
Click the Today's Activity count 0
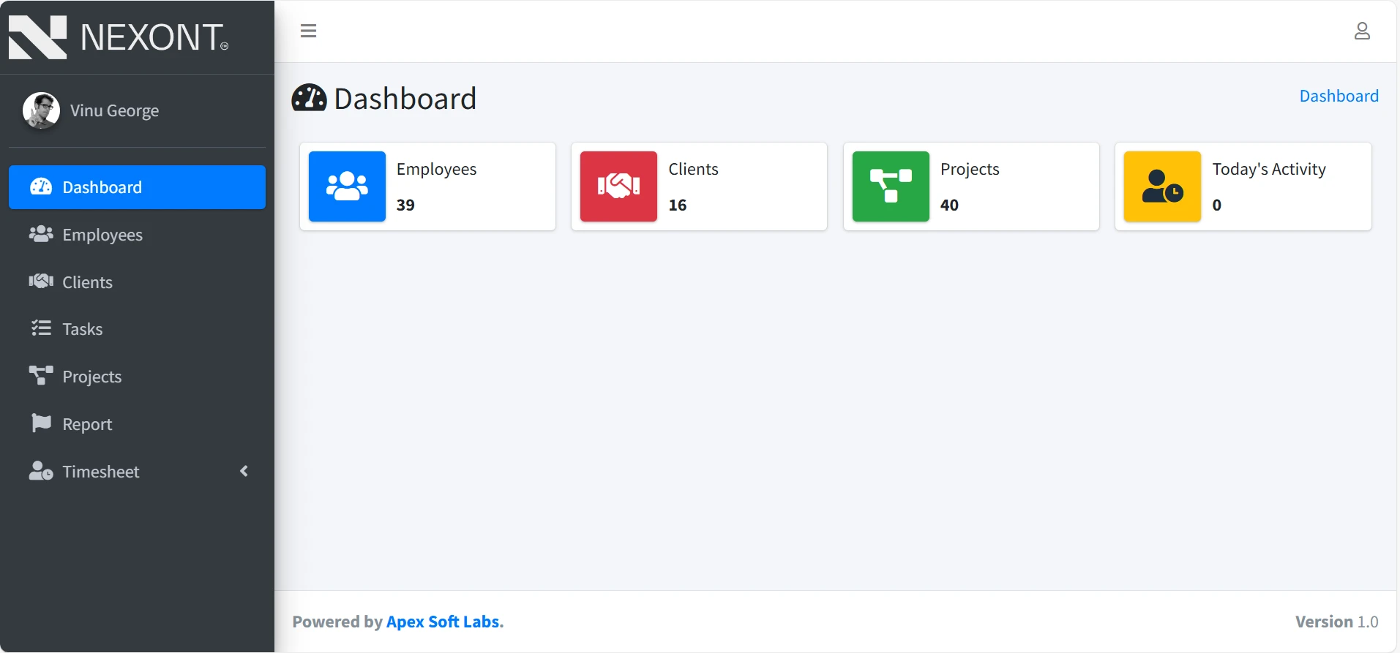click(x=1217, y=205)
